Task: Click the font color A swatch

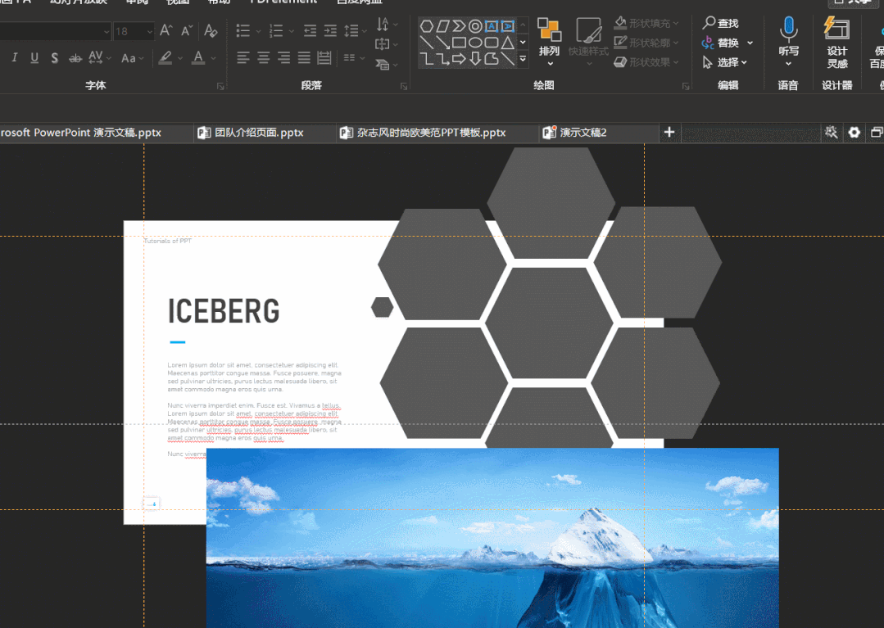Action: [x=197, y=58]
